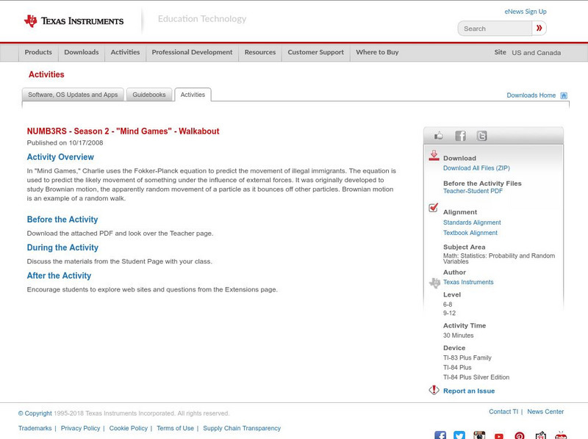Click the gray TI author icon
The width and height of the screenshot is (588, 439).
click(x=434, y=283)
